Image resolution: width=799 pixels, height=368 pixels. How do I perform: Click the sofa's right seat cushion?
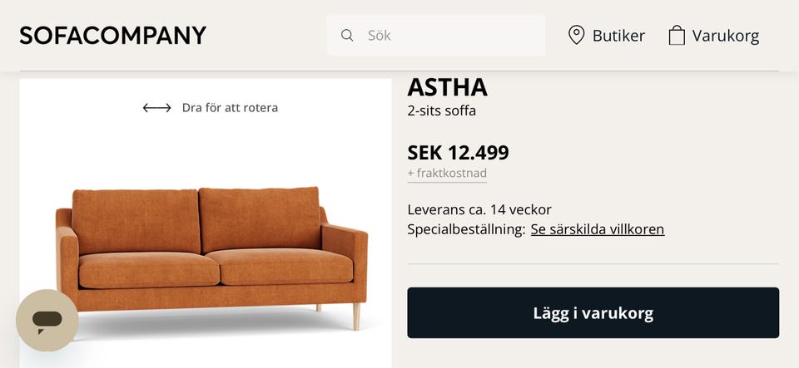(x=279, y=266)
